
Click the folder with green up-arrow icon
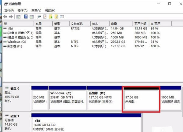coord(51,16)
